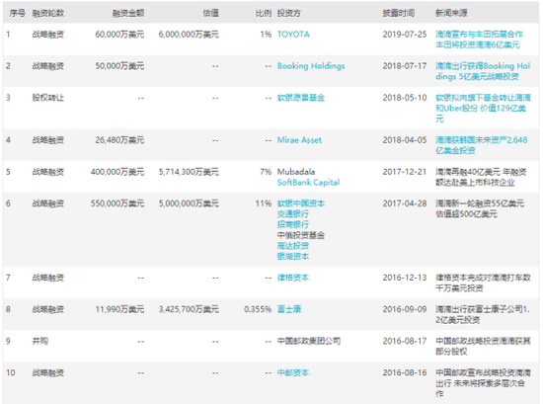Screen dimensions: 543x404
Task: Select the 550,000万美元 amount cell
Action: [117, 203]
